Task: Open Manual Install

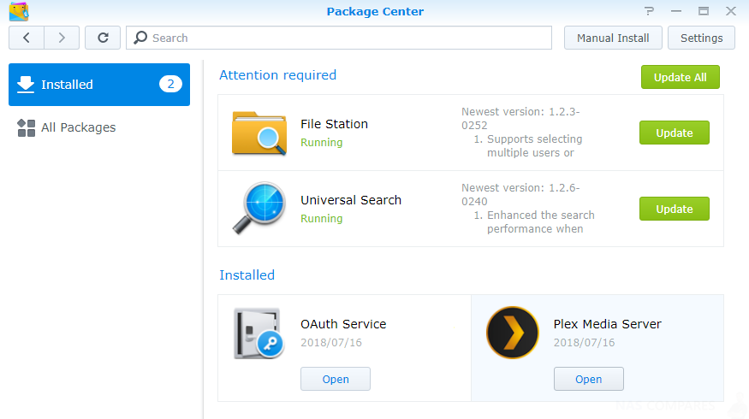Action: (x=613, y=38)
